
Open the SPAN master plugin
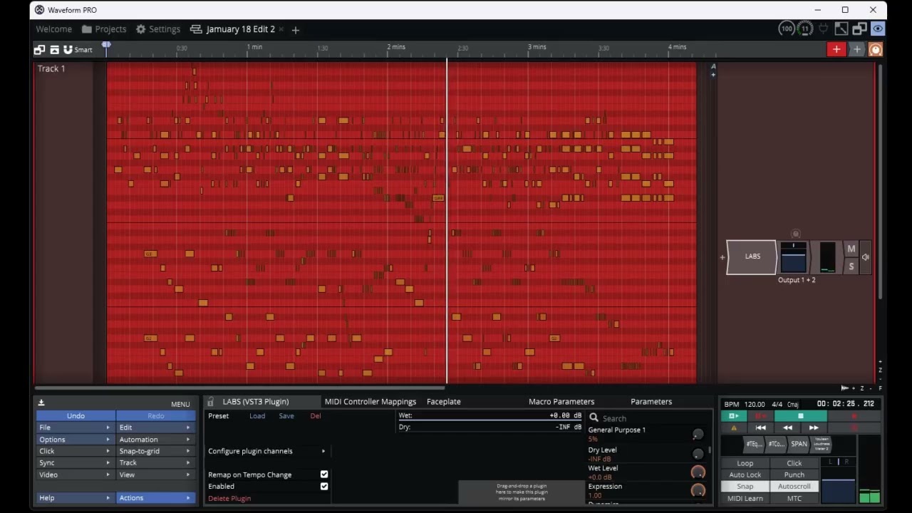click(x=799, y=444)
